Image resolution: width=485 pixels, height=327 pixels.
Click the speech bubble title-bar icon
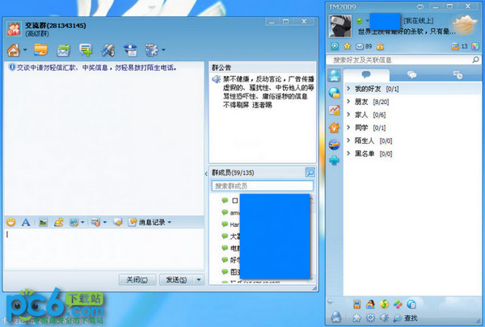coord(420,6)
